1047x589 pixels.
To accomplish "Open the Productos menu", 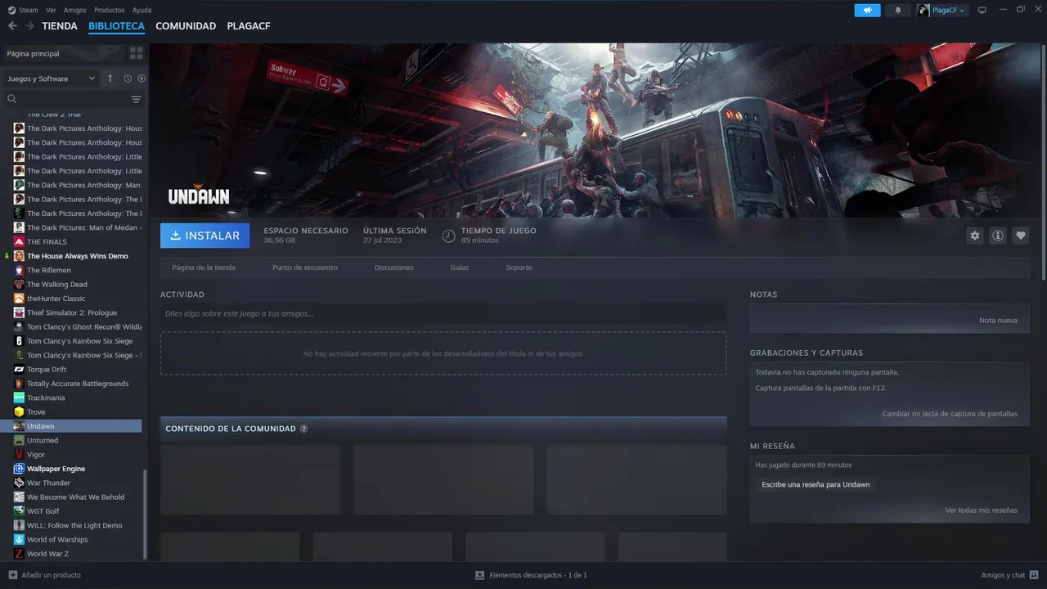I will pyautogui.click(x=110, y=10).
